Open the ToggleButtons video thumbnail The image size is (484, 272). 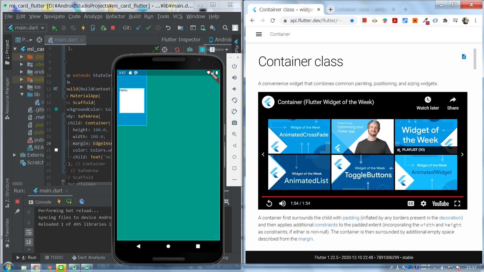[362, 172]
